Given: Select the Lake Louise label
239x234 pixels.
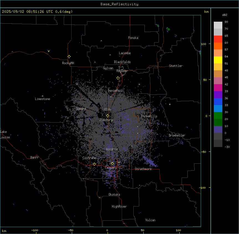Looking at the screenshot, I should coord(5,135).
